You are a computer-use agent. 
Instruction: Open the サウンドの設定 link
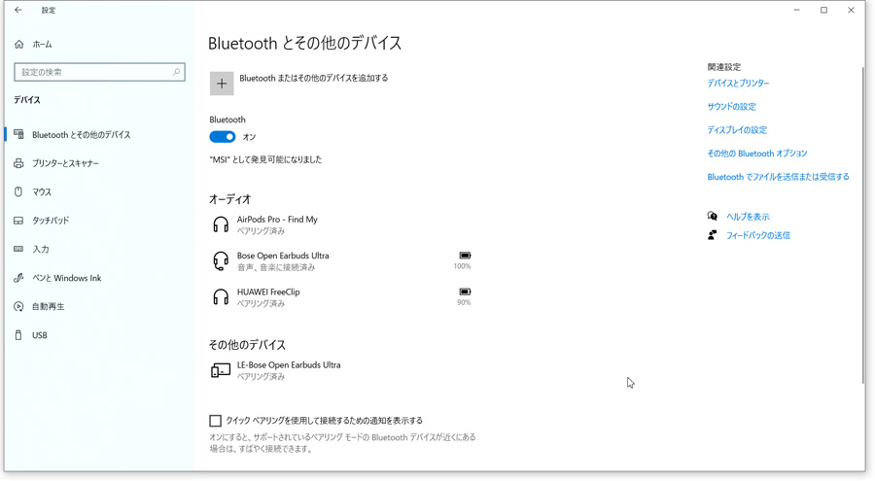click(x=731, y=107)
